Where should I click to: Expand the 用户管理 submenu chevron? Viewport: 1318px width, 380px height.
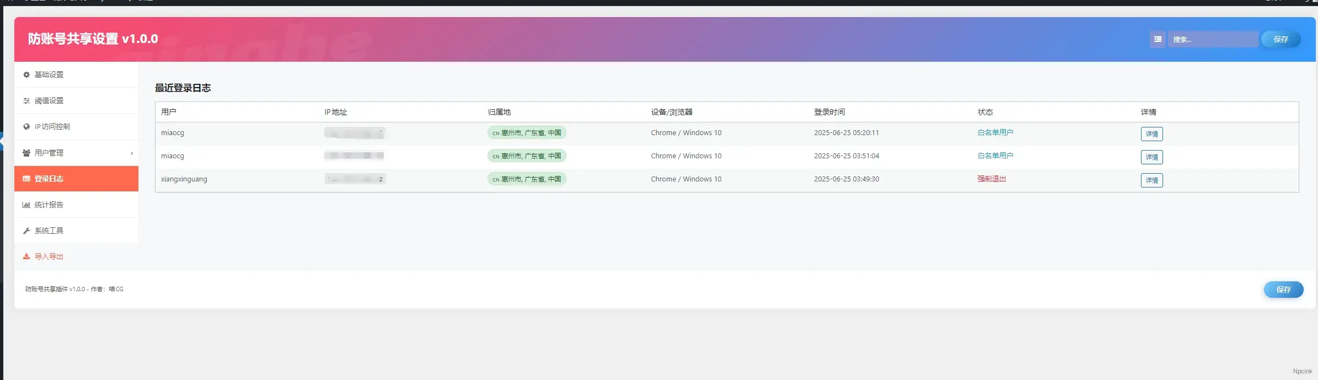(x=132, y=153)
